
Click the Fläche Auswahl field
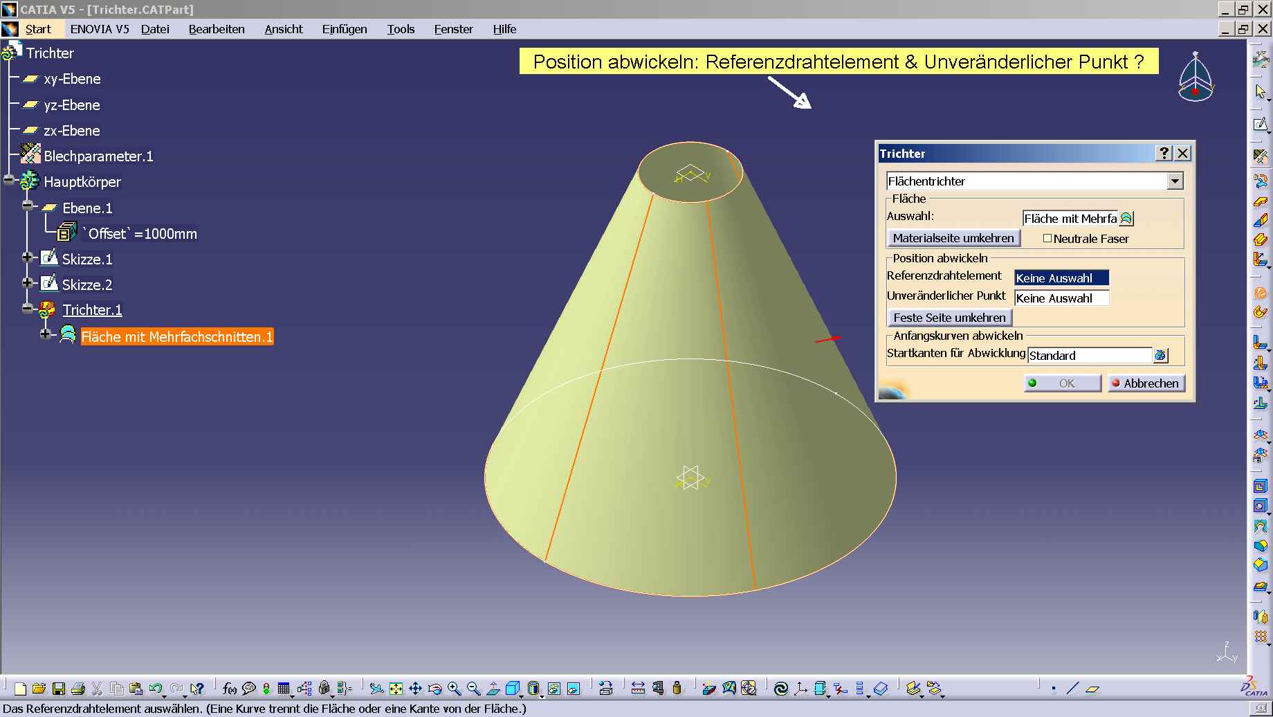coord(1070,219)
